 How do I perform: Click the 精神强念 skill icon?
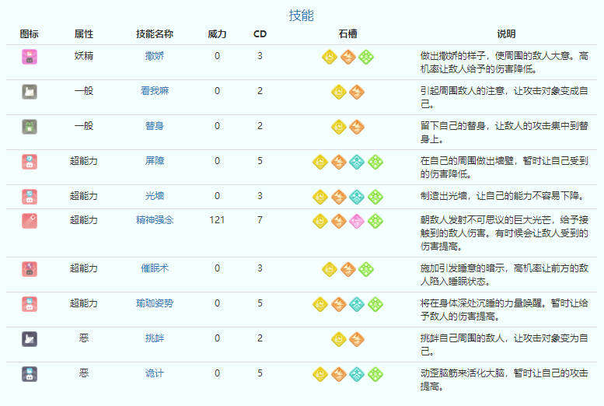pos(30,220)
